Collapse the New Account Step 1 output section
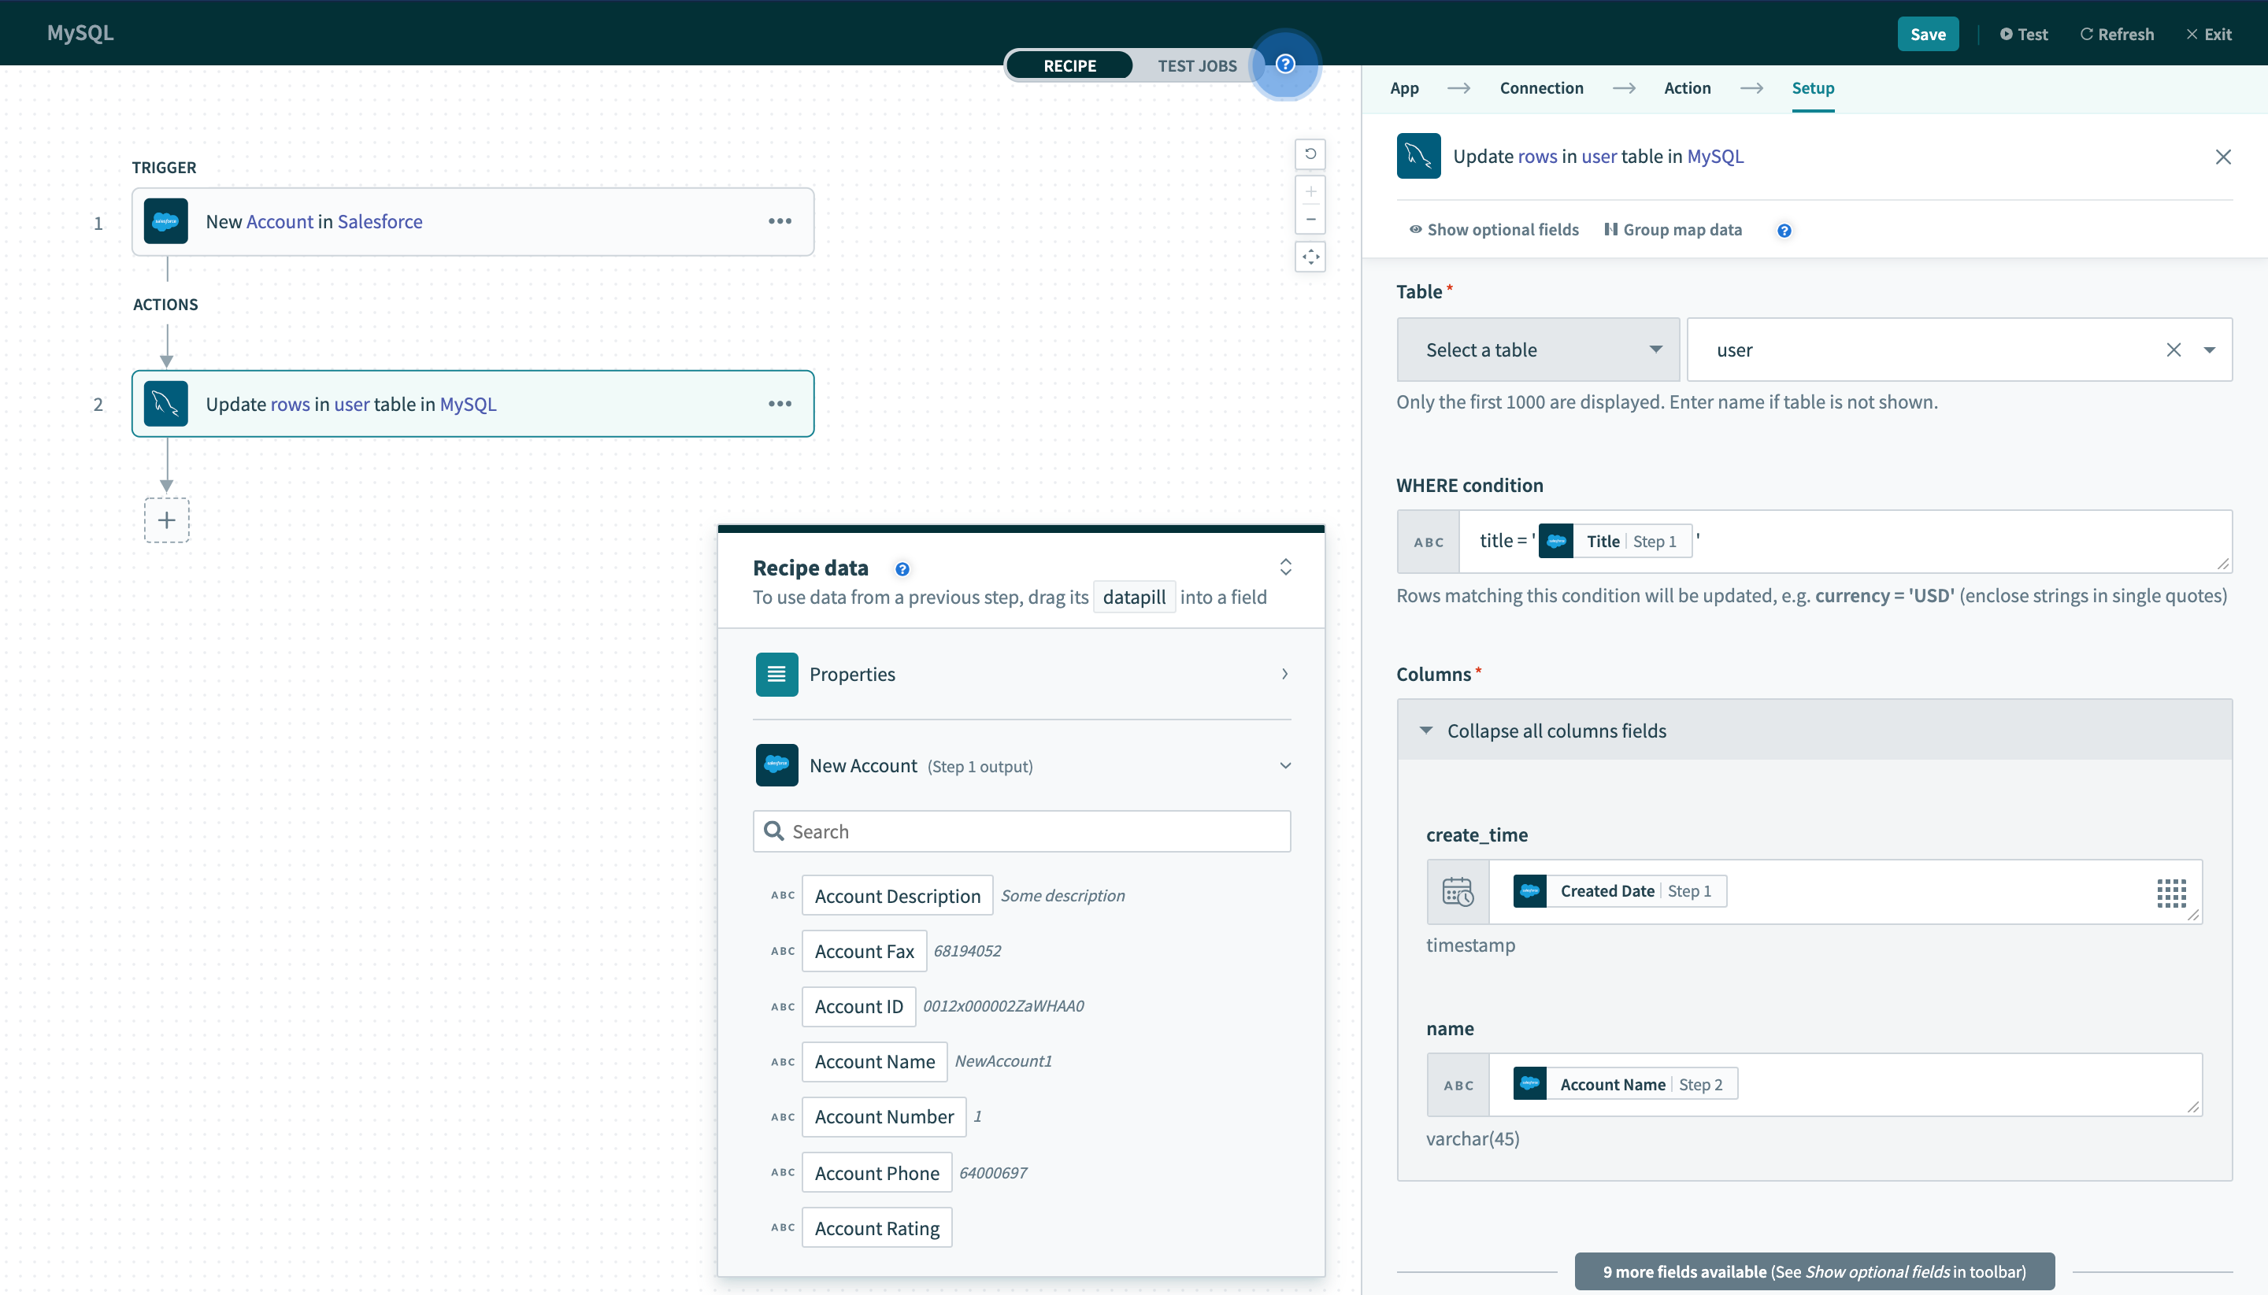 click(x=1285, y=766)
